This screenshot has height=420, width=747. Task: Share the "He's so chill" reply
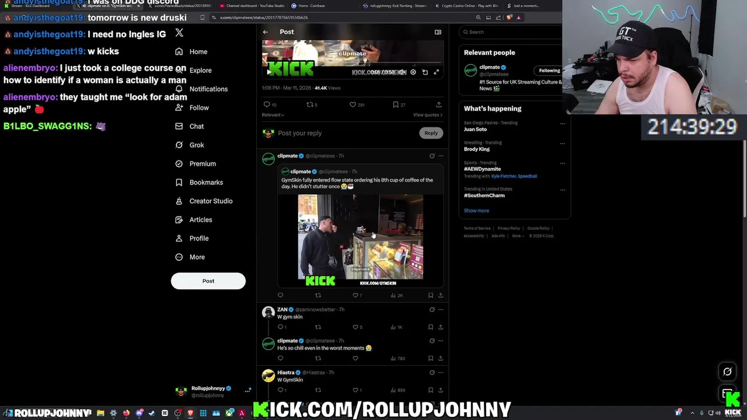(441, 358)
